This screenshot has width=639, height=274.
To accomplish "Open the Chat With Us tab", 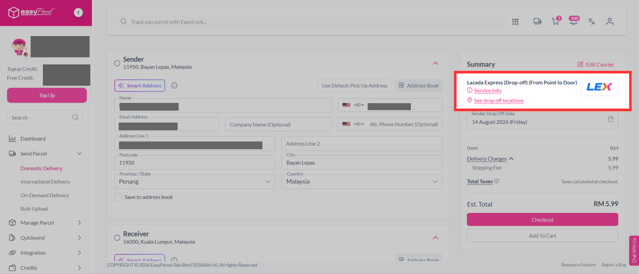I will click(x=634, y=250).
